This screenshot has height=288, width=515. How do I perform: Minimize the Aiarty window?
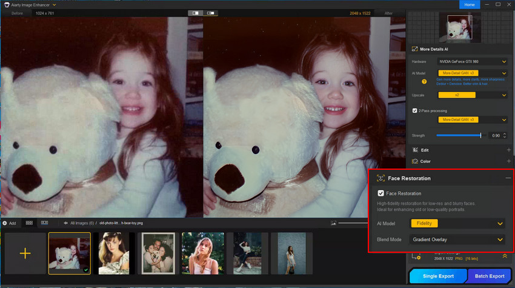click(487, 5)
